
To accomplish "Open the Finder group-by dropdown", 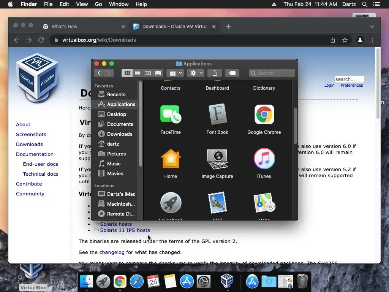I will [175, 73].
